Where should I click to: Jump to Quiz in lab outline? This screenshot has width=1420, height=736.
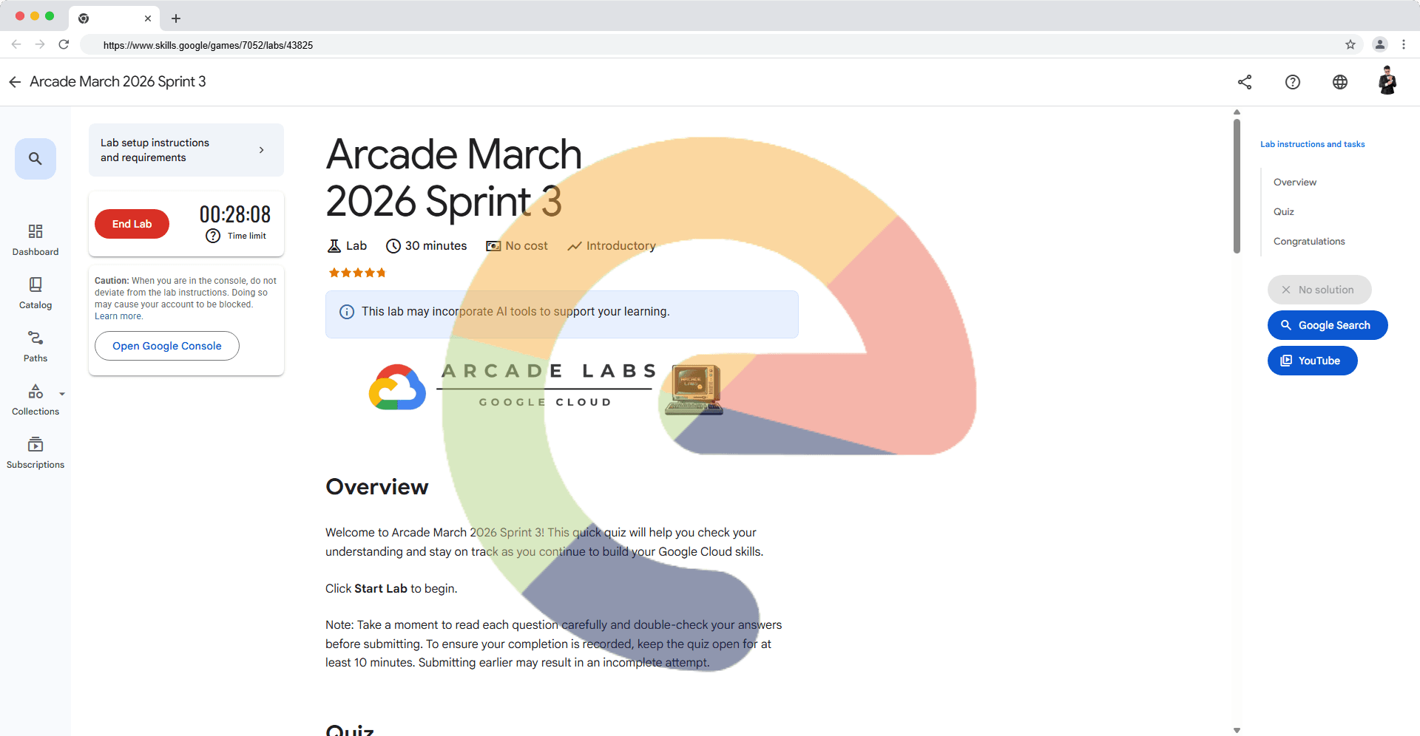1284,212
